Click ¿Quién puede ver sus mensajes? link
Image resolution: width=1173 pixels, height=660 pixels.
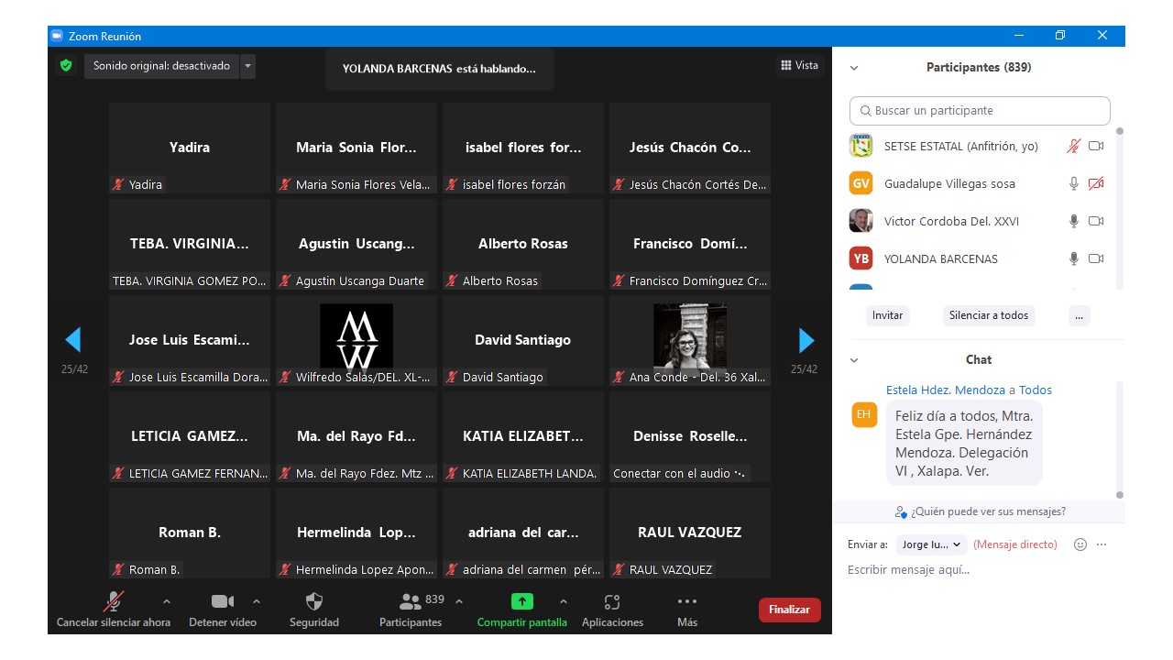click(x=980, y=511)
